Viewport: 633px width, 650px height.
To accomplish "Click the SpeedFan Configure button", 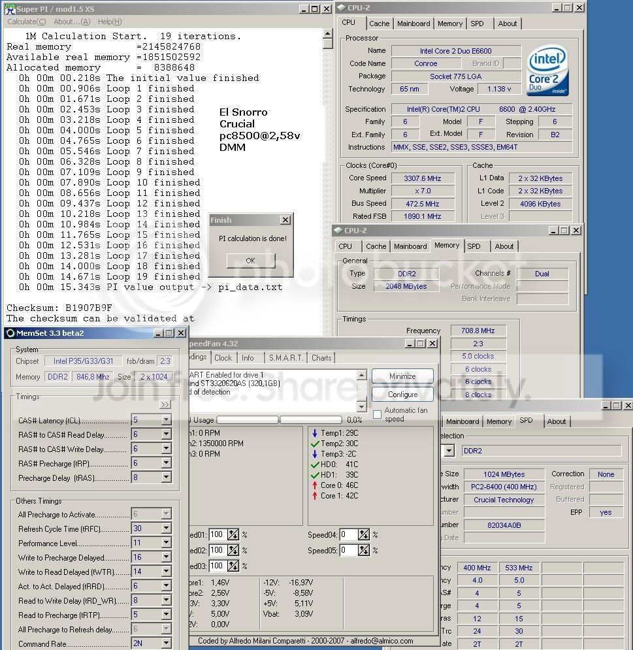I will click(x=402, y=394).
